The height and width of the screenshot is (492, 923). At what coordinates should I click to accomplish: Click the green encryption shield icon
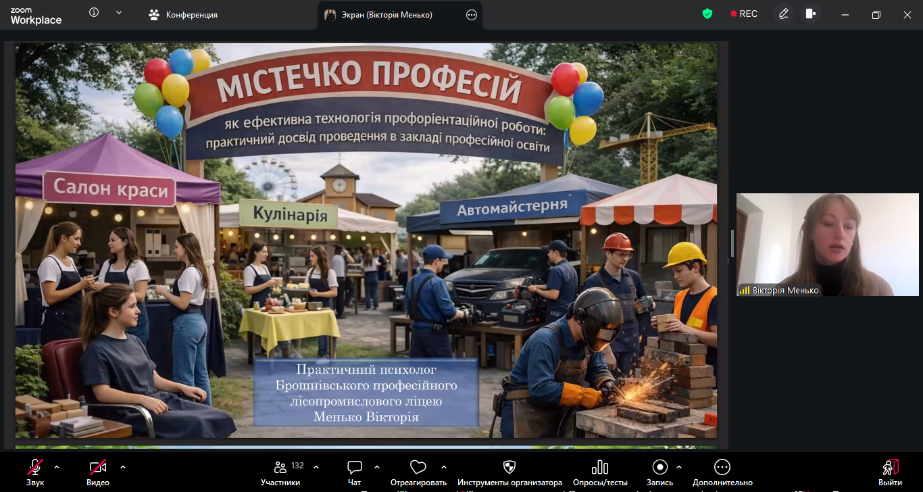point(707,14)
